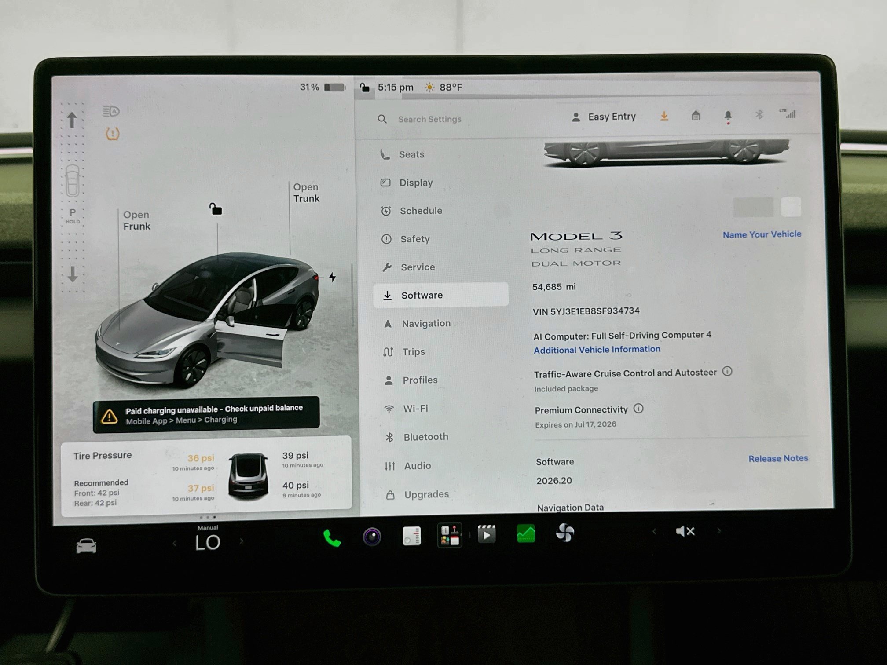The height and width of the screenshot is (665, 887).
Task: Open the notifications bell
Action: click(728, 116)
